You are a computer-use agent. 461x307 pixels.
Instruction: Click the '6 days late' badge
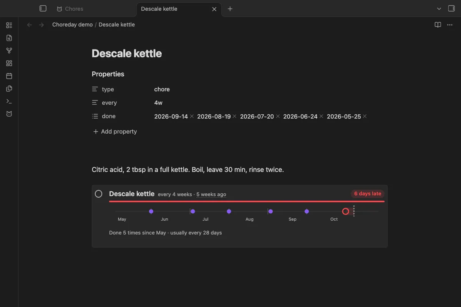point(368,194)
